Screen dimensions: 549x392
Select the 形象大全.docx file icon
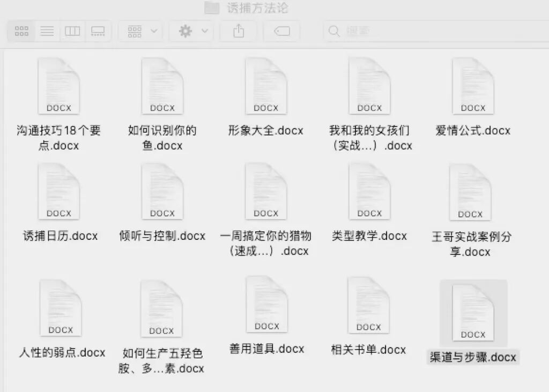(266, 86)
